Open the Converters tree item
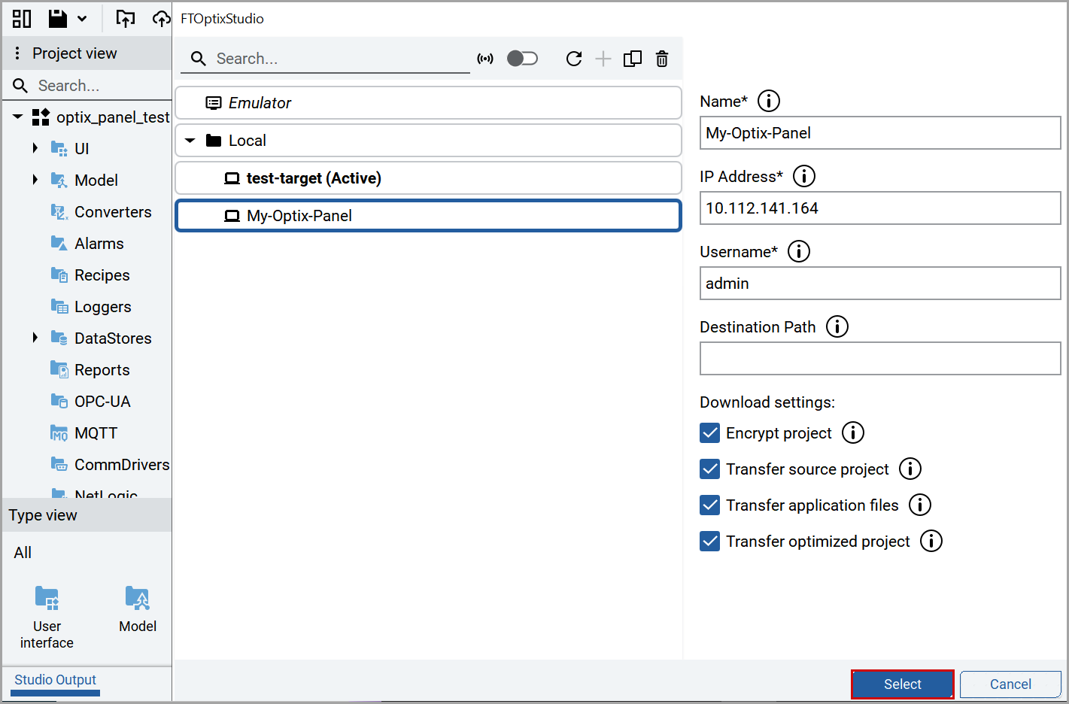1069x704 pixels. [113, 212]
